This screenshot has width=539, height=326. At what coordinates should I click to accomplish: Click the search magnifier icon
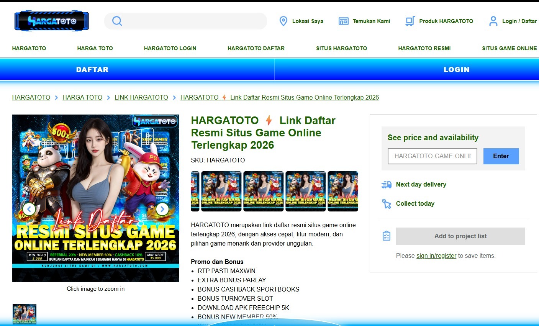point(117,21)
